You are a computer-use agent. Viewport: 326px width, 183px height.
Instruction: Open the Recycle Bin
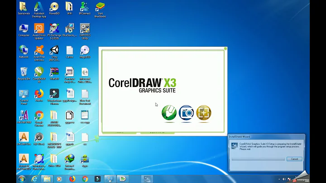24,74
